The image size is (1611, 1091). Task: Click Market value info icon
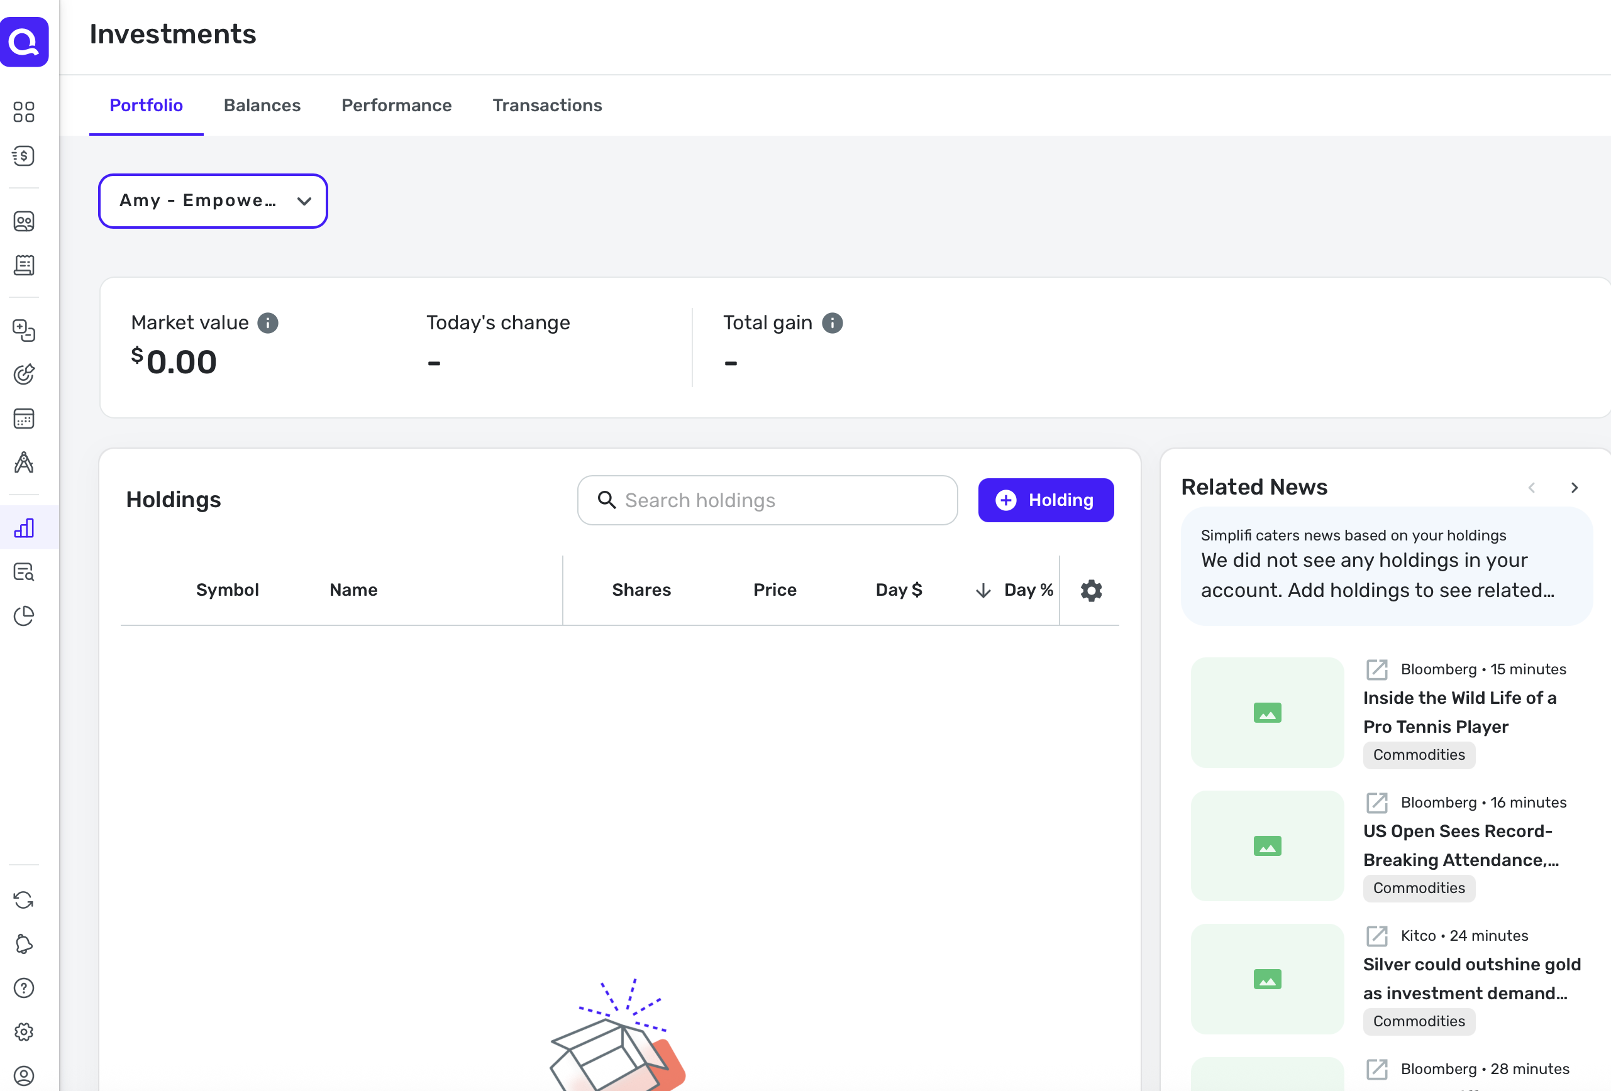point(268,323)
